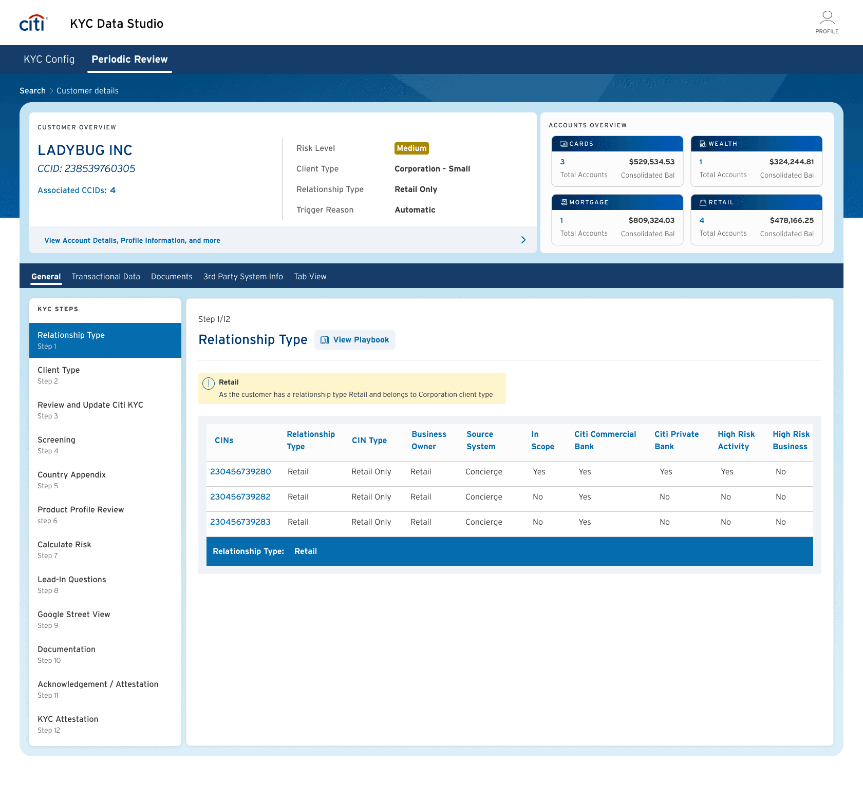Click $809,324.03 Mortgage balance
The width and height of the screenshot is (863, 785).
652,220
